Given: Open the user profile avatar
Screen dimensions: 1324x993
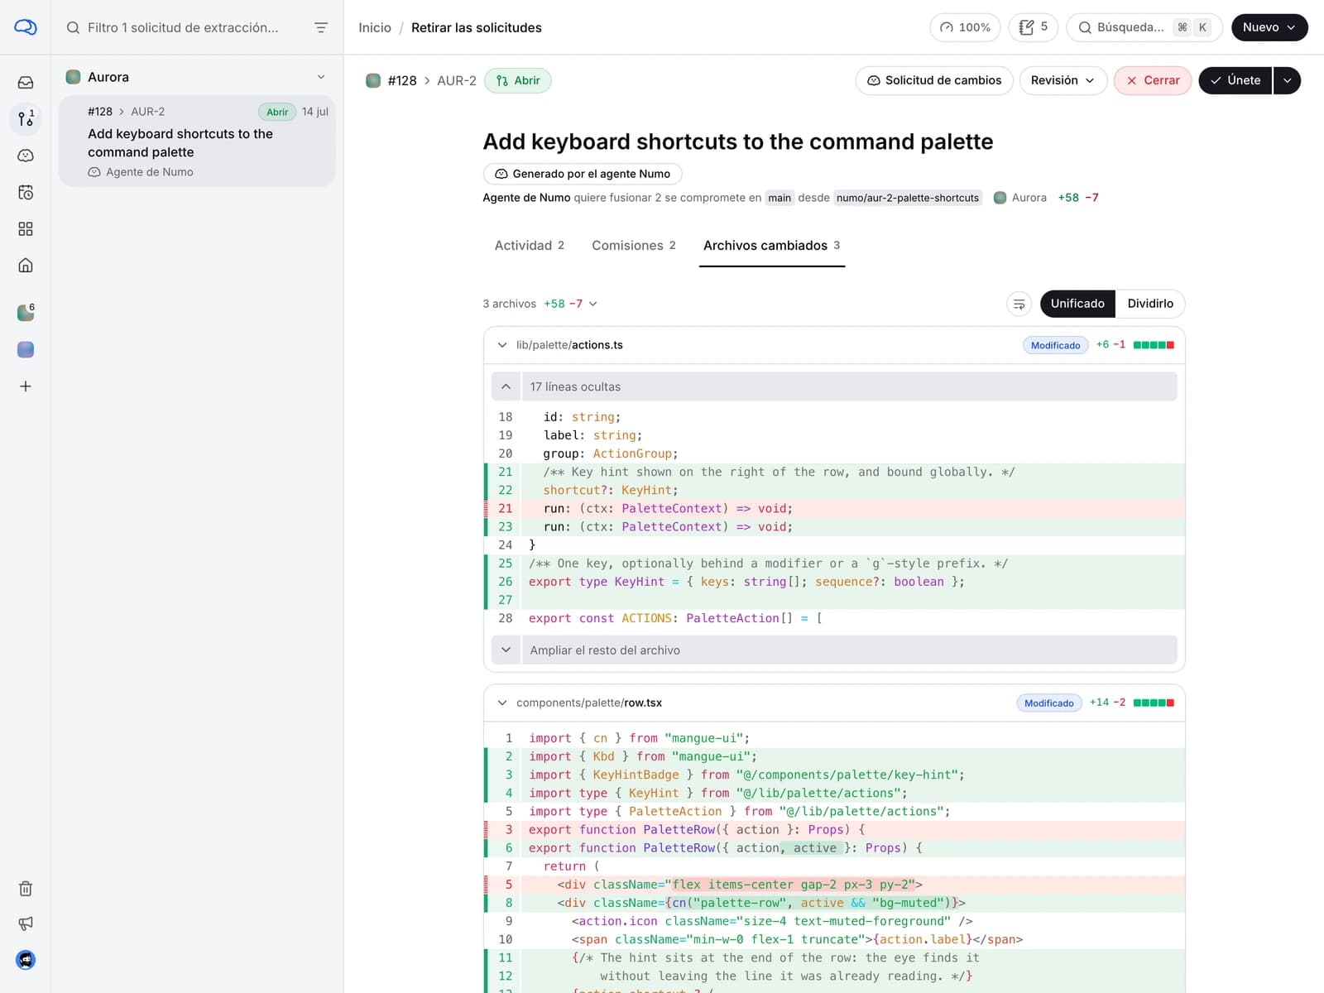Looking at the screenshot, I should [26, 960].
